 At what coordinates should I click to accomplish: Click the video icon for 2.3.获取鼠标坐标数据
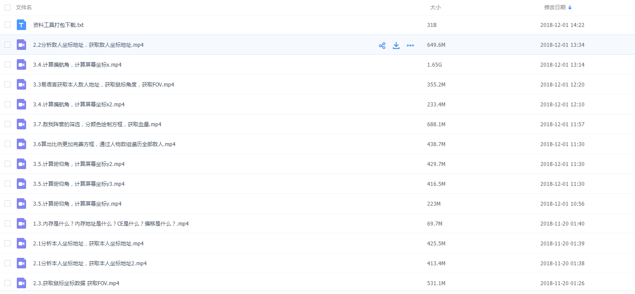(x=22, y=283)
